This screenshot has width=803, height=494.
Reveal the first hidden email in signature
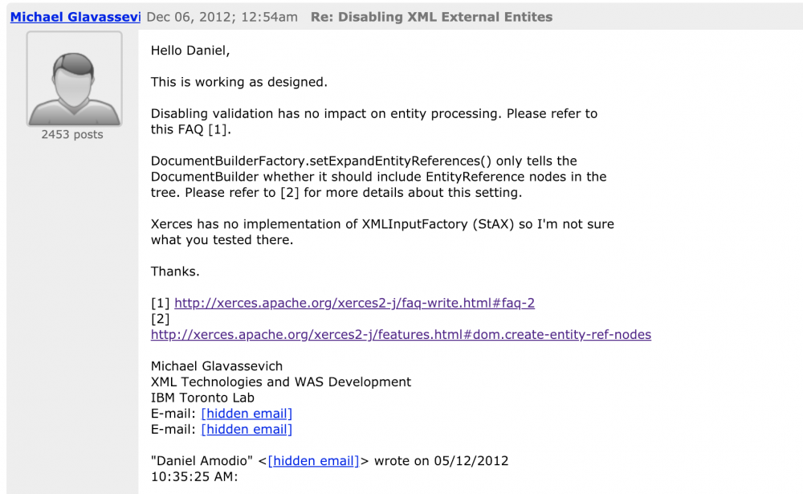(x=247, y=414)
